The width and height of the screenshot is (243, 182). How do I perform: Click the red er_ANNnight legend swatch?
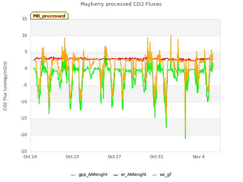tap(115, 175)
